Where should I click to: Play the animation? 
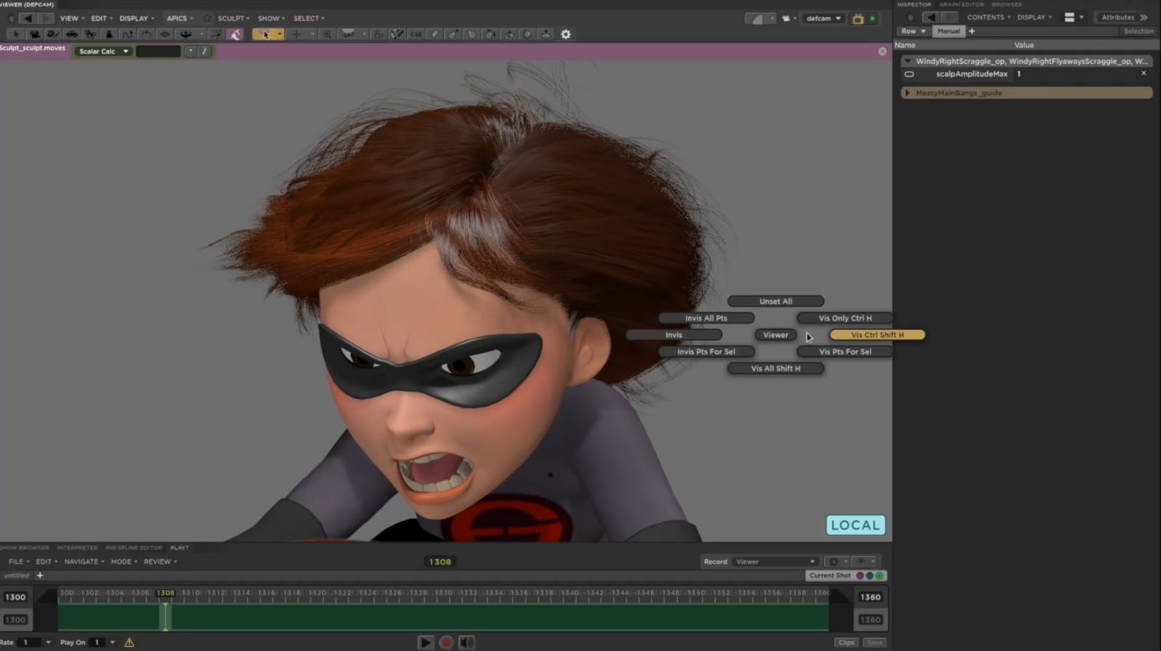426,642
